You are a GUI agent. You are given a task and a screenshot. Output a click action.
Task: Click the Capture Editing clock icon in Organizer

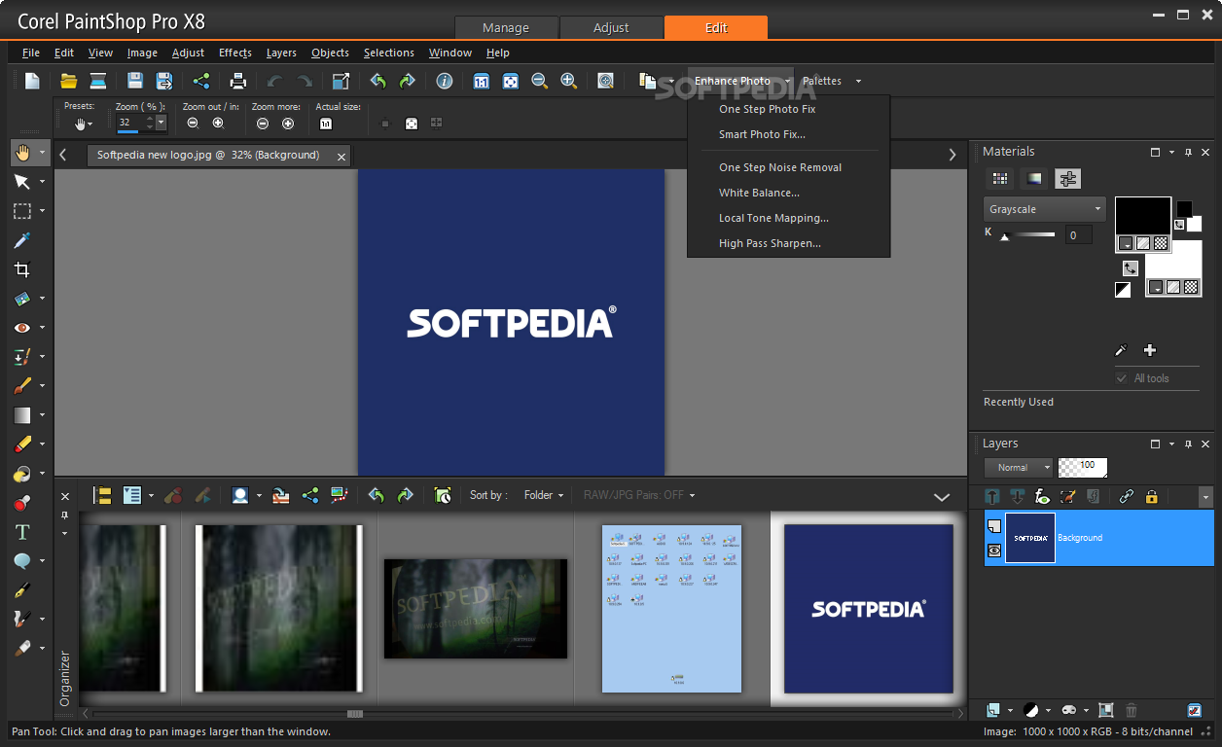(x=443, y=495)
